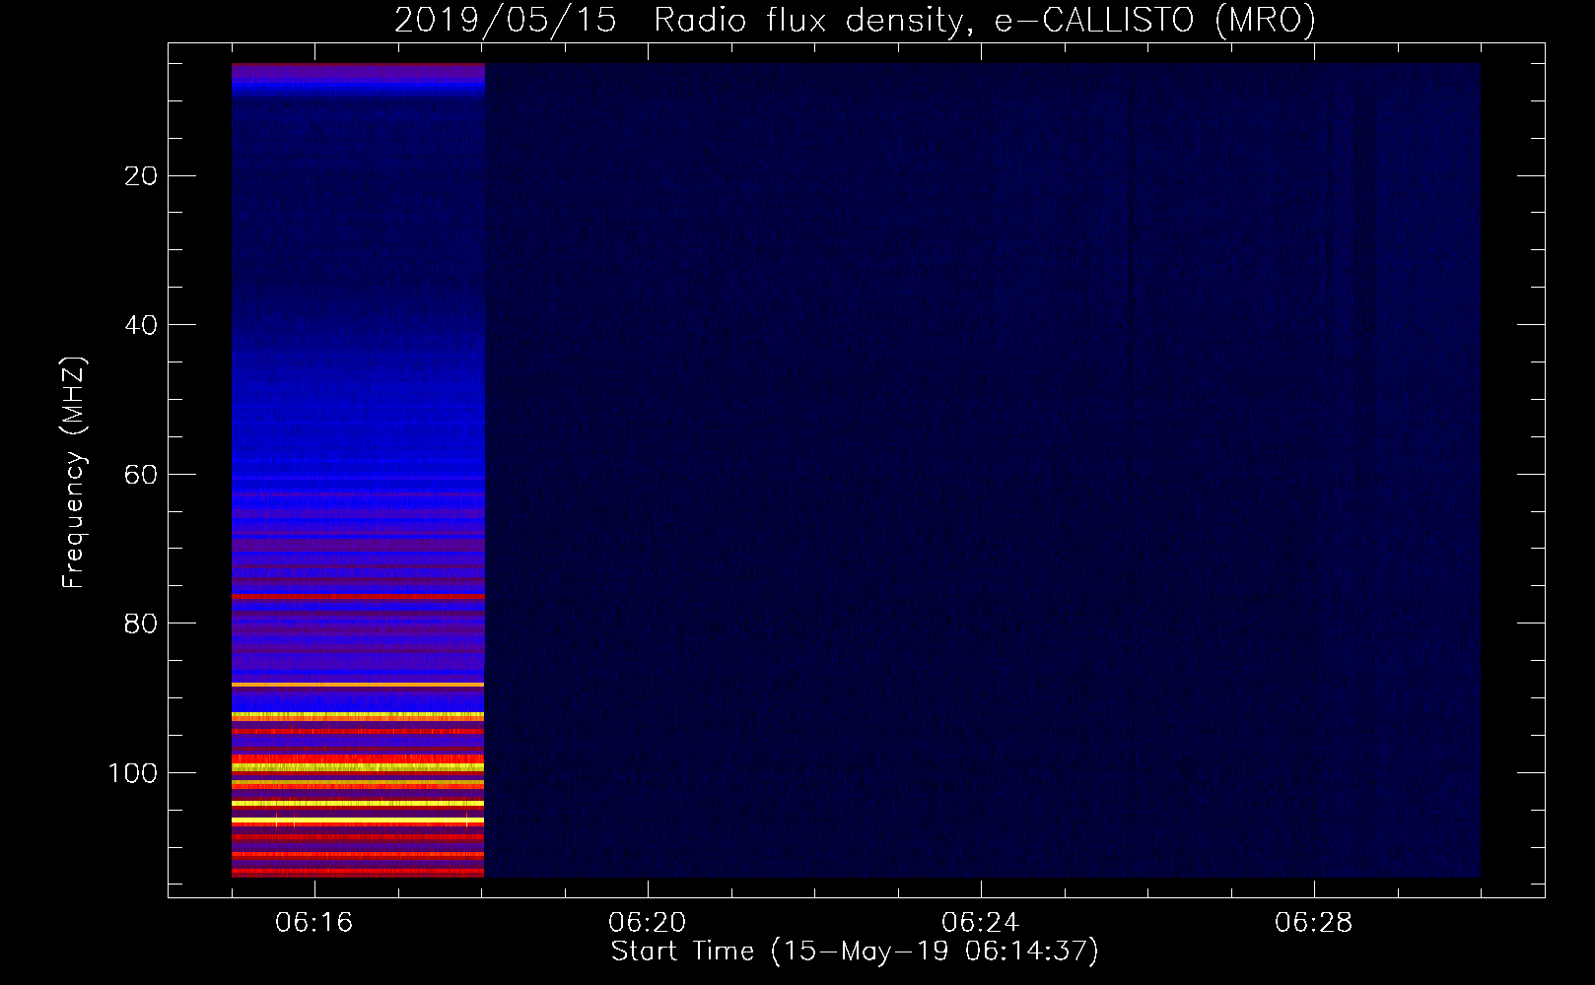Screen dimensions: 1595x985
Task: Click the 20 MHz frequency tick label
Action: 142,176
